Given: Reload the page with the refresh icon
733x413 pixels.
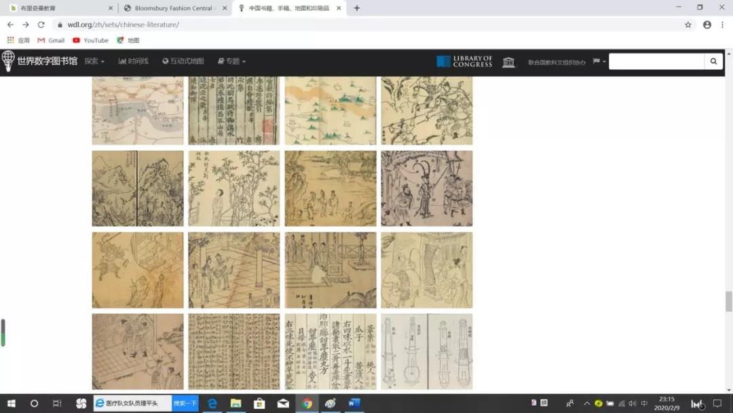Looking at the screenshot, I should (41, 24).
